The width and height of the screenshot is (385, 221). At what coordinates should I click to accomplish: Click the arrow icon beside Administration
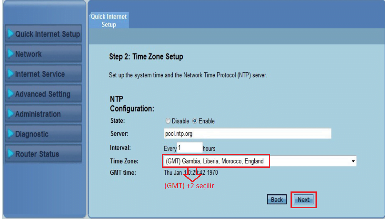10,114
